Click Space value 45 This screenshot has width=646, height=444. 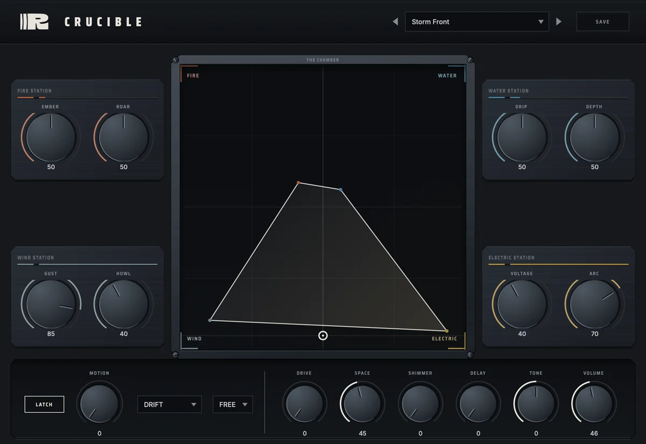(x=362, y=433)
